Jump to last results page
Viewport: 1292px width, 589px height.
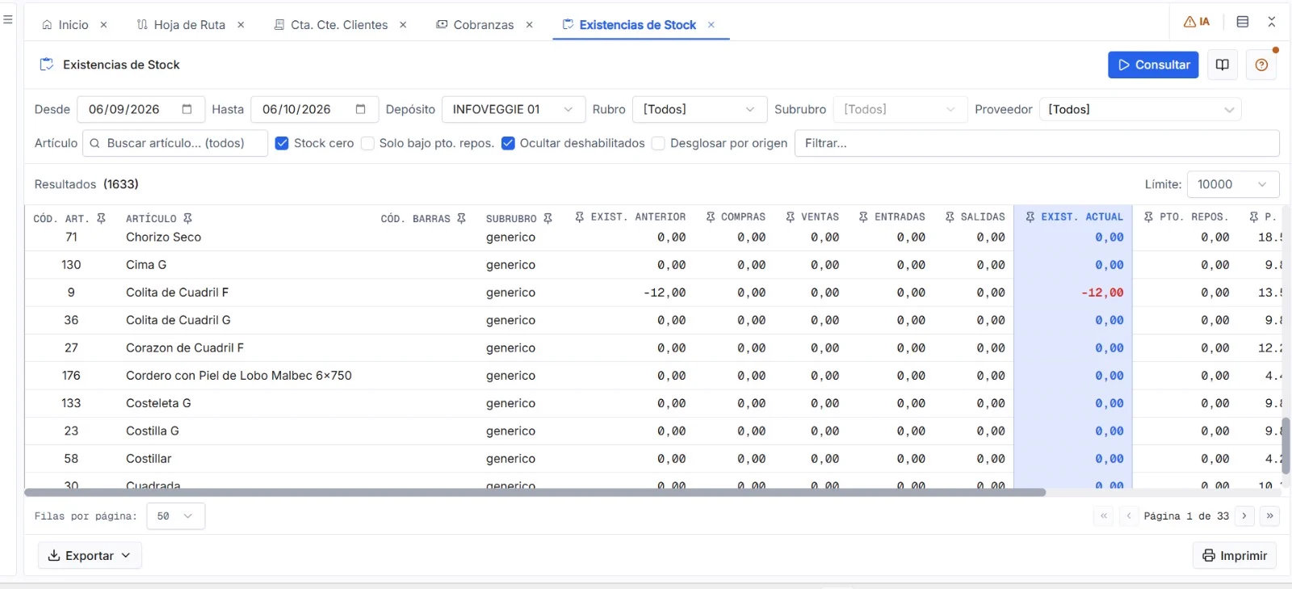point(1270,515)
